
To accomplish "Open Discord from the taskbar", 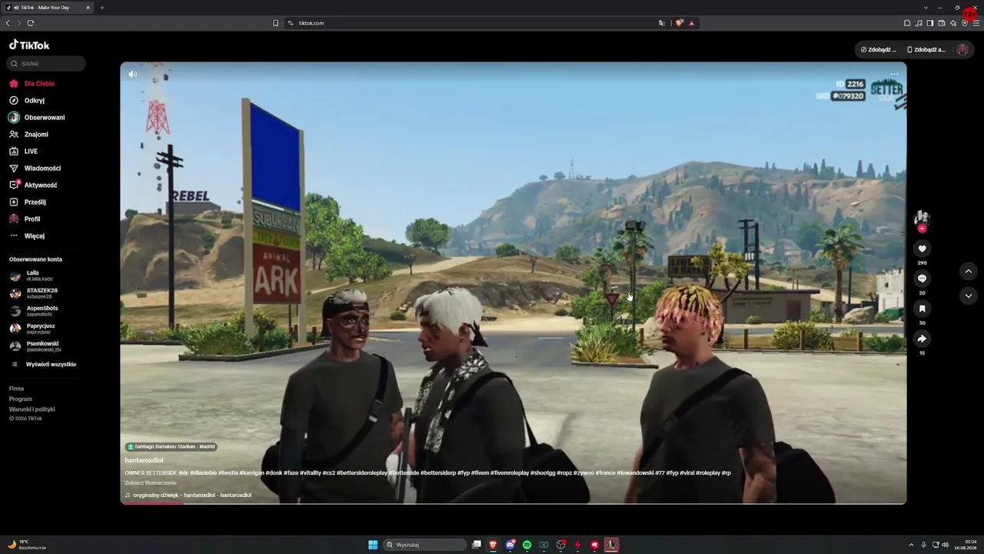I will [510, 545].
